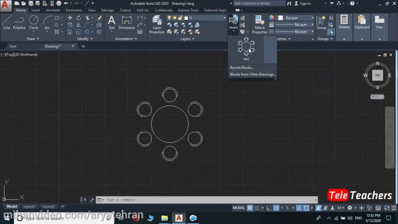The height and width of the screenshot is (224, 398).
Task: Click the Trim scissors tool
Action: pyautogui.click(x=88, y=18)
